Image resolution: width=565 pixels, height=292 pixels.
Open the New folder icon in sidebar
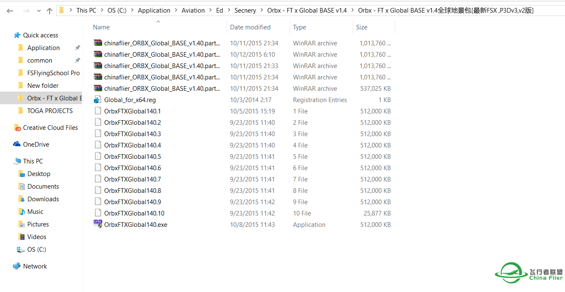point(21,86)
